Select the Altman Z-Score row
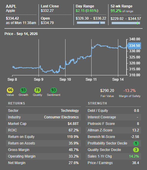Screen dimensions: 147x170 113,130
